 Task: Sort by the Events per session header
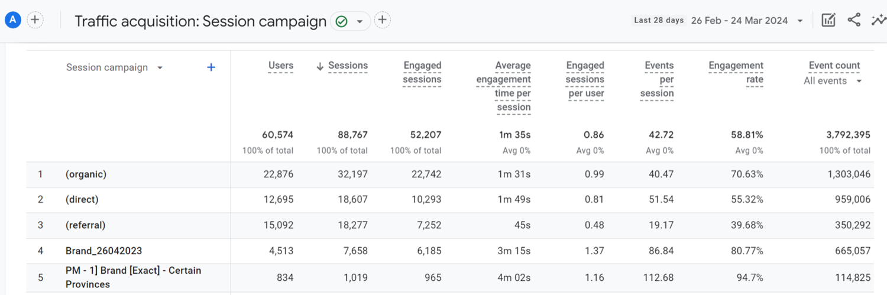pyautogui.click(x=657, y=80)
